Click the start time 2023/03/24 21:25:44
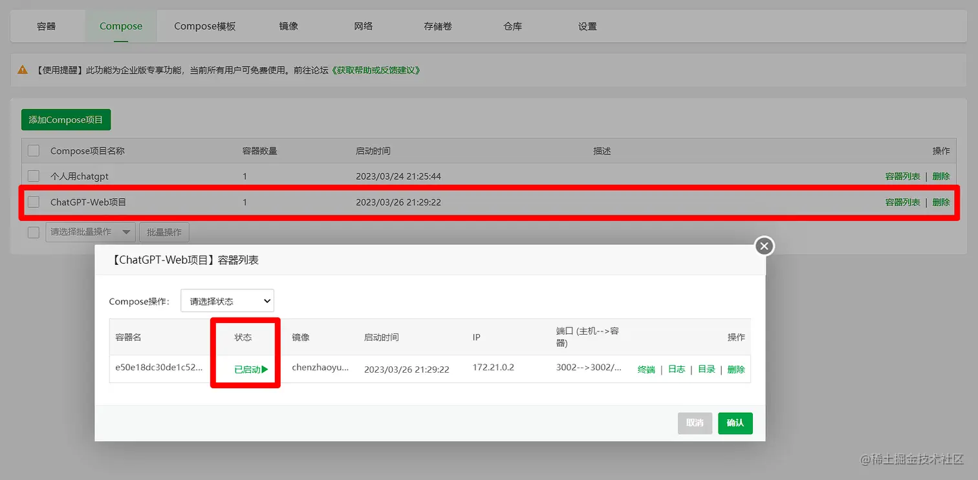978x480 pixels. pyautogui.click(x=398, y=176)
